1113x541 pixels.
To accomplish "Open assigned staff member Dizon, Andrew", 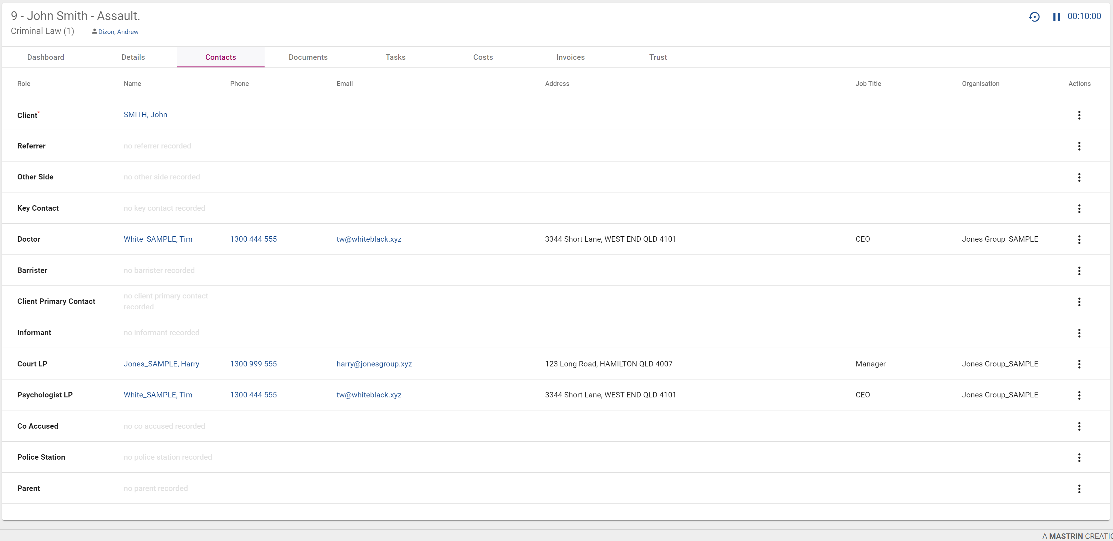I will tap(118, 31).
